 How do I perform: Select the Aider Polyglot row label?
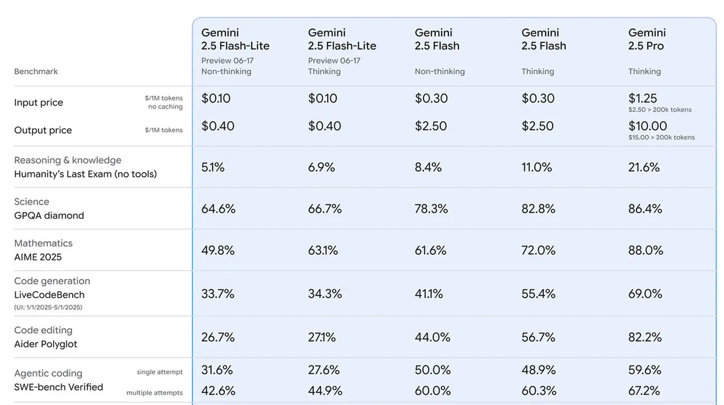[46, 344]
